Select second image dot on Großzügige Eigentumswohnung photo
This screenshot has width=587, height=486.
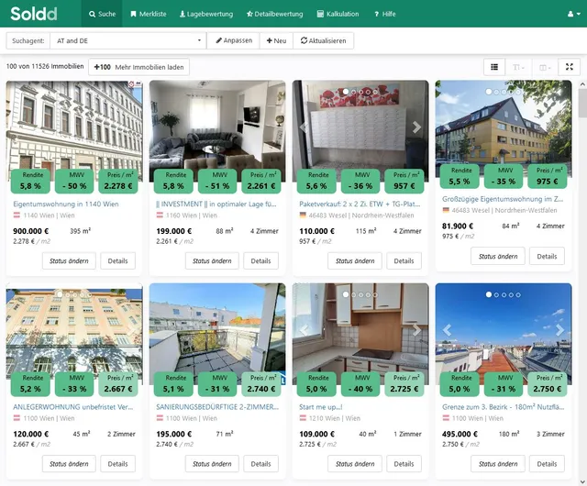pos(495,92)
